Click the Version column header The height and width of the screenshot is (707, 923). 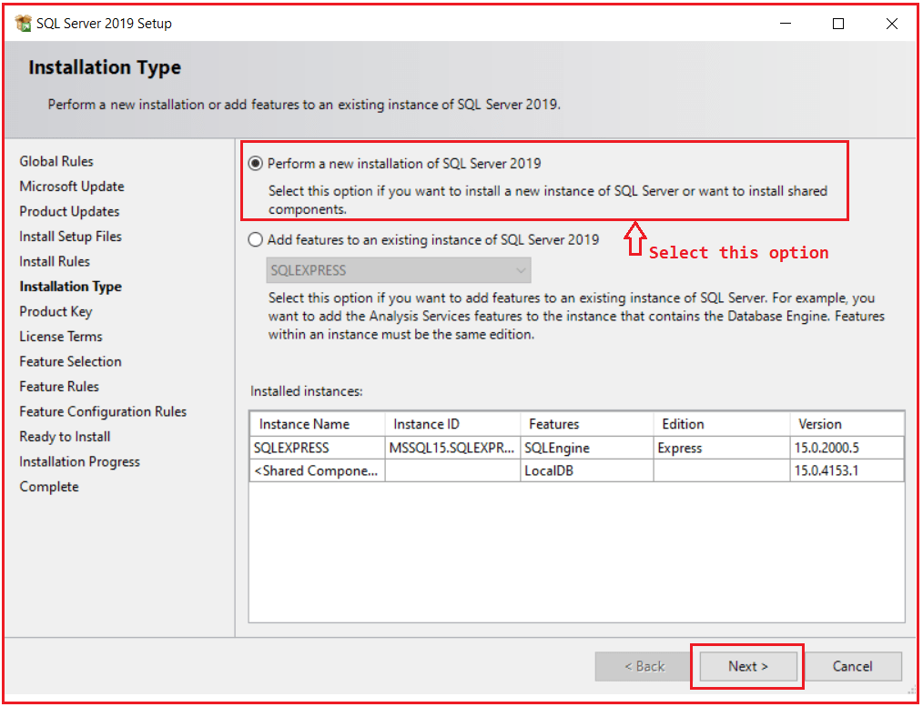847,424
